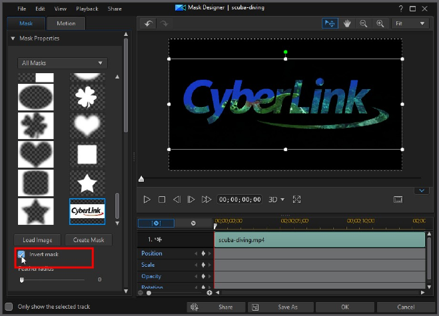The image size is (439, 316).
Task: Click Position property label
Action: 152,253
